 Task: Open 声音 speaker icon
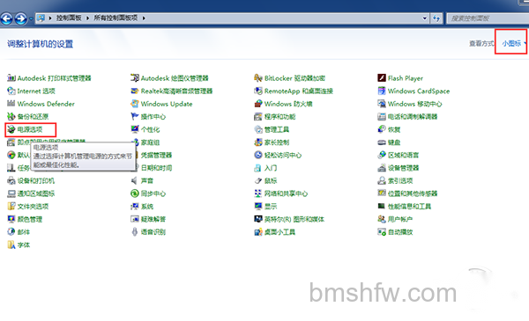pos(135,180)
